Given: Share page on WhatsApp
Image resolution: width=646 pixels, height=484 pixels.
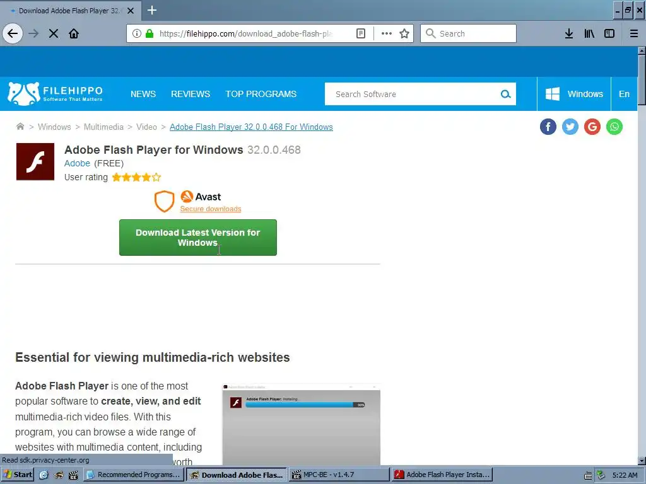Looking at the screenshot, I should (614, 127).
